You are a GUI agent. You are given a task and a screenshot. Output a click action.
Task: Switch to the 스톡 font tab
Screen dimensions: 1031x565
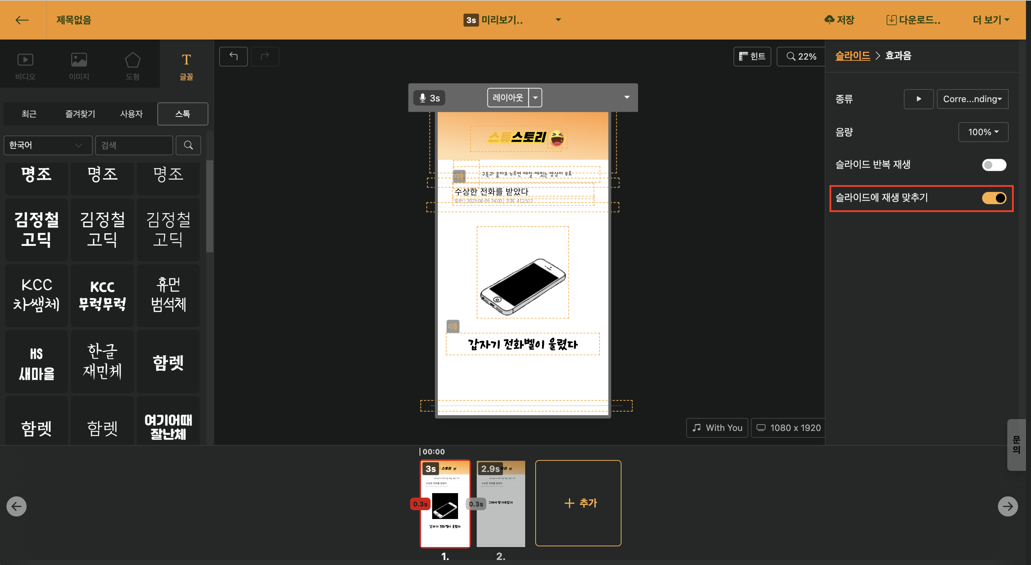(x=183, y=114)
